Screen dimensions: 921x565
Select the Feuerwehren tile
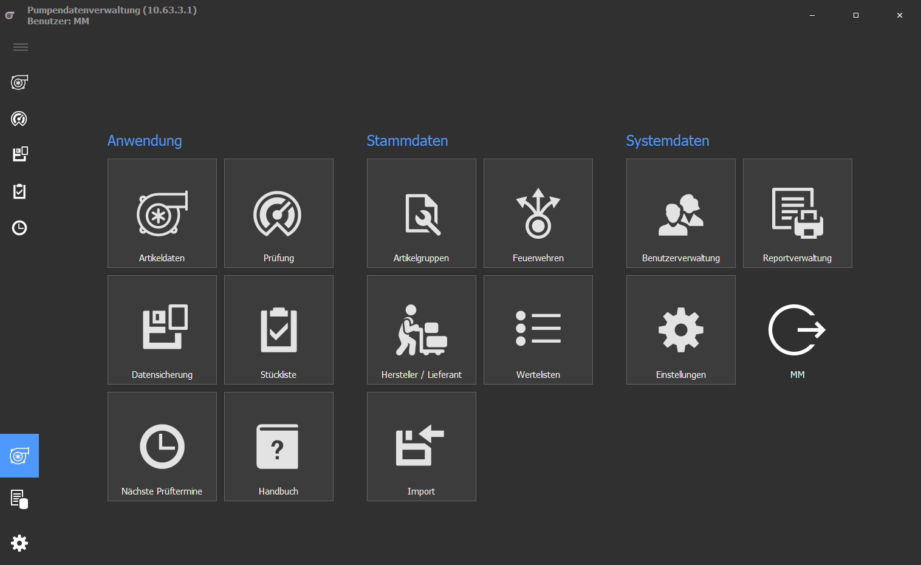(x=538, y=213)
